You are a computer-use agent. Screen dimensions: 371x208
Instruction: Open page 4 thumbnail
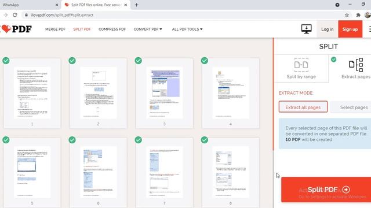pyautogui.click(x=231, y=92)
